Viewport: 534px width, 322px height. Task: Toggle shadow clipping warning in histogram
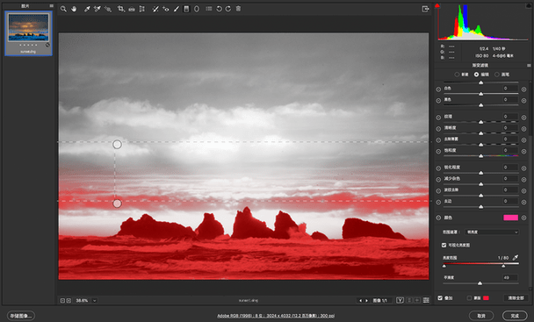pyautogui.click(x=437, y=6)
